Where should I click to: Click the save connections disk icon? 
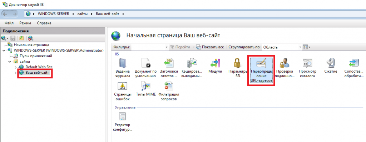coord(13,38)
